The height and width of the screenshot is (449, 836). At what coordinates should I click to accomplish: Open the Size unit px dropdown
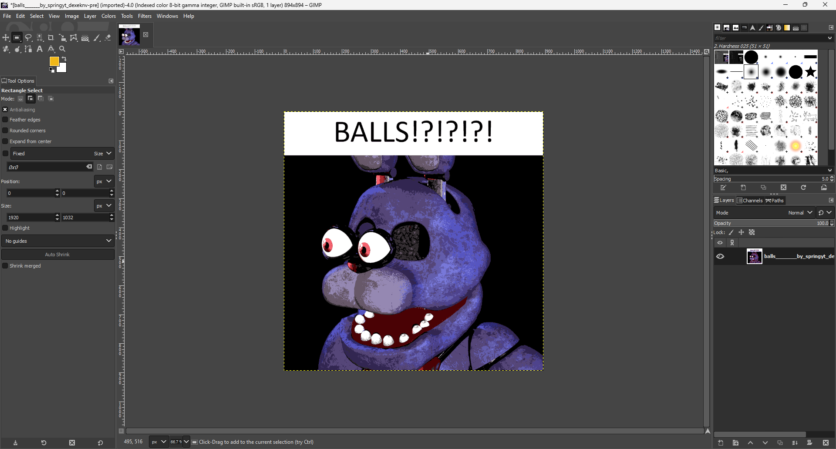pyautogui.click(x=104, y=206)
